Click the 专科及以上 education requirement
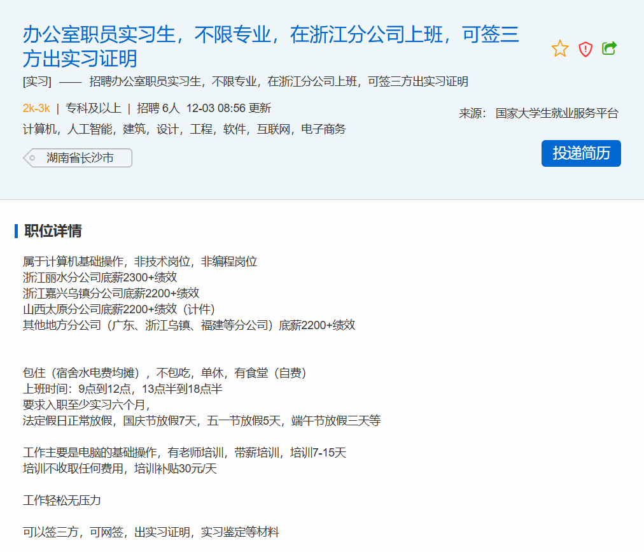Image resolution: width=644 pixels, height=552 pixels. [x=93, y=108]
